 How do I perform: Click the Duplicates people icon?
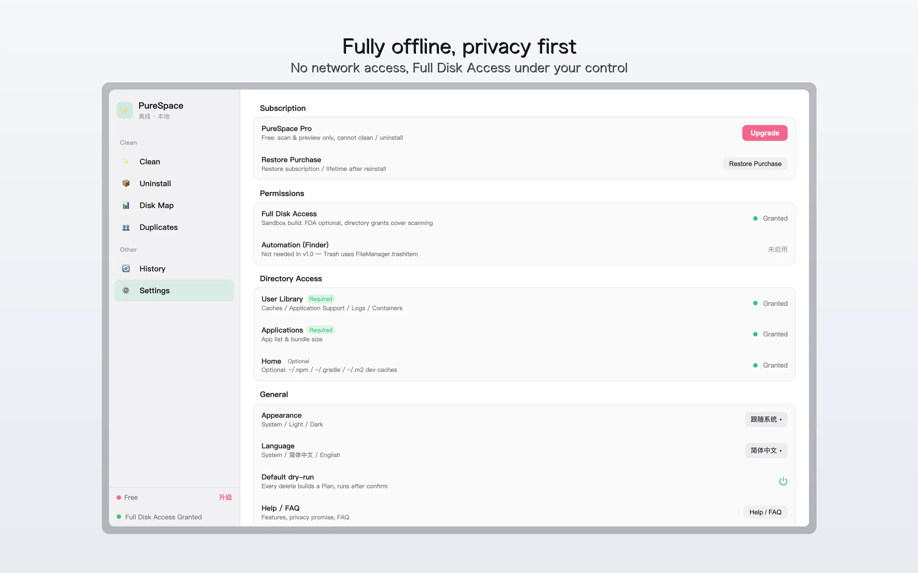(x=126, y=227)
